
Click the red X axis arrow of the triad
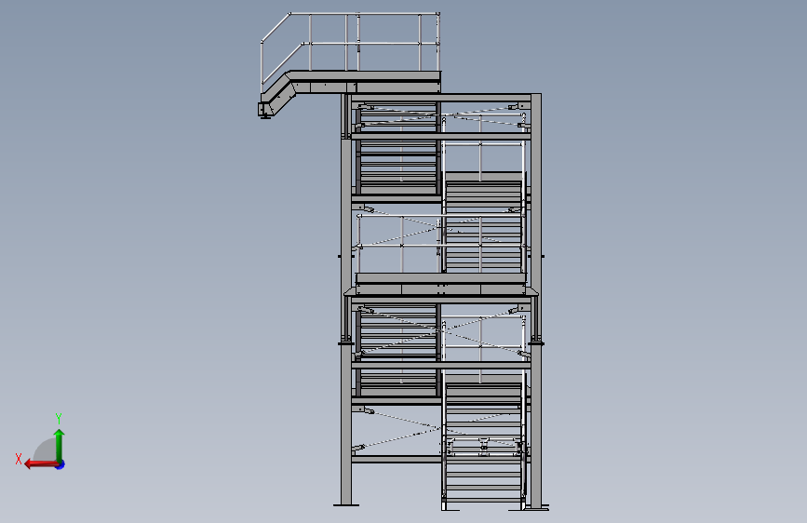click(41, 464)
